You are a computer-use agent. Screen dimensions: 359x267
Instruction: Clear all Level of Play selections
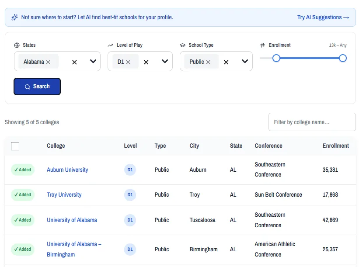[146, 62]
